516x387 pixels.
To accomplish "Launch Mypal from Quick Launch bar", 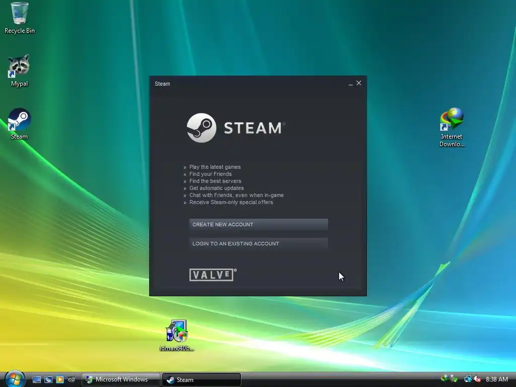I will [72, 379].
